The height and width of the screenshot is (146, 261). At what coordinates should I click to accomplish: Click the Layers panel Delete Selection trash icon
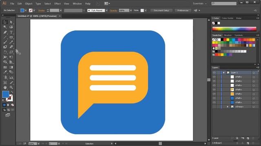pyautogui.click(x=253, y=138)
